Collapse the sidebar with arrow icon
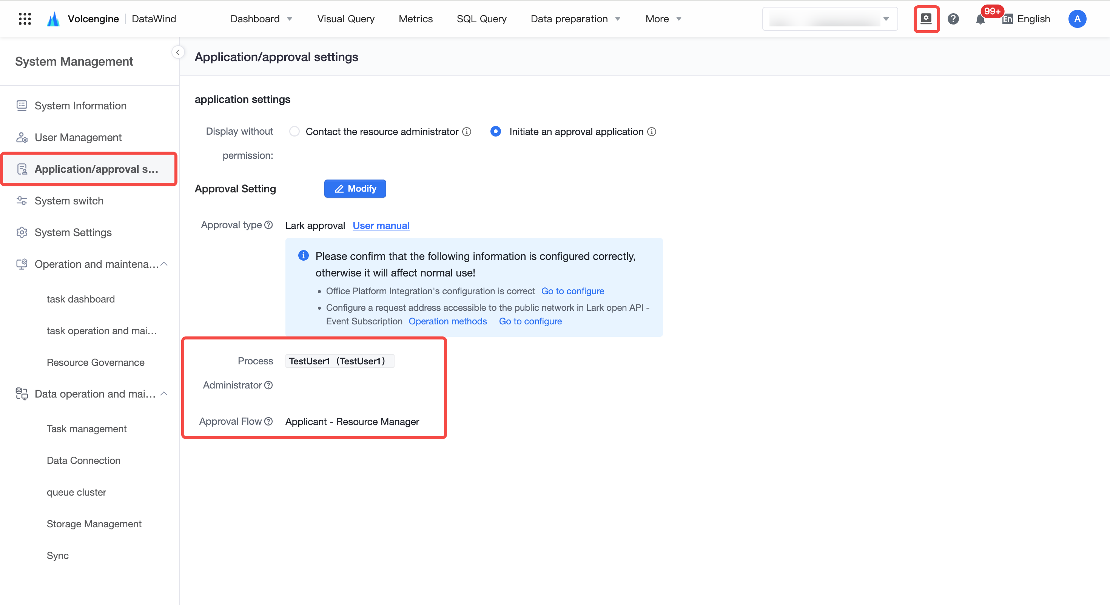1110x605 pixels. click(177, 52)
